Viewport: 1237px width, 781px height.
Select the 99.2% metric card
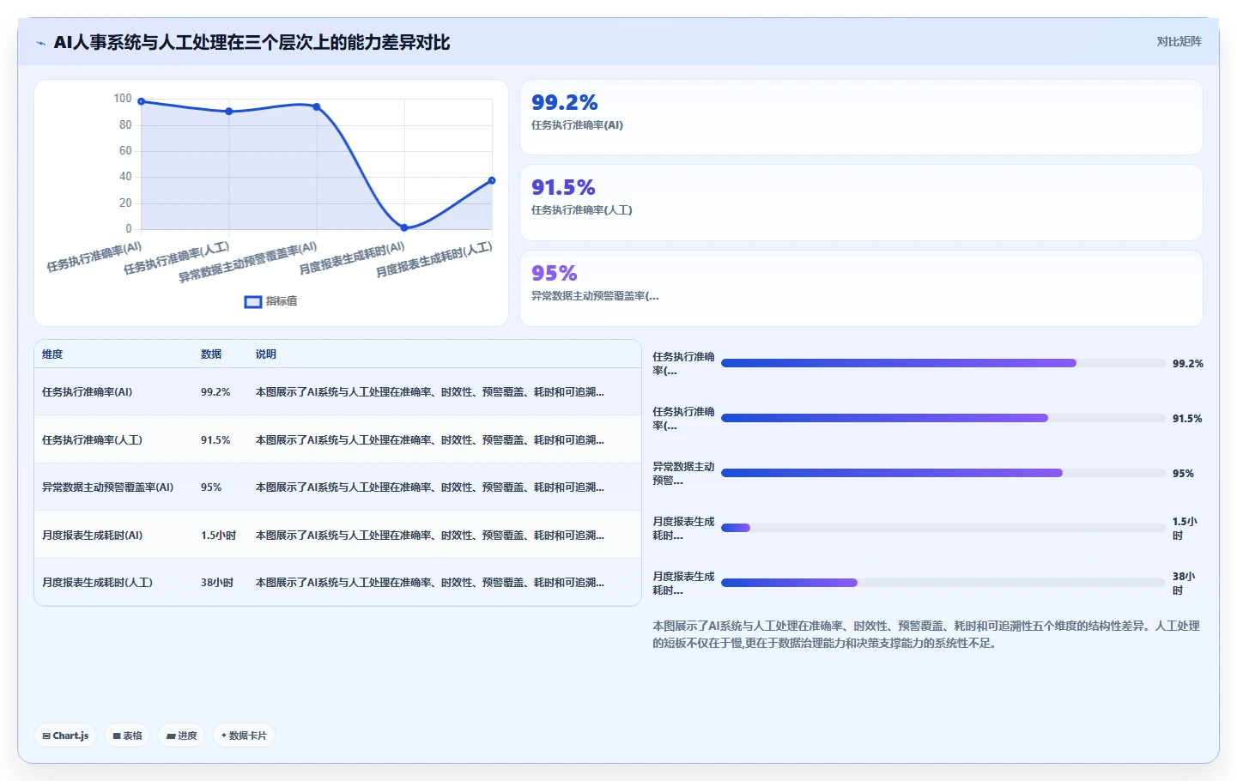(861, 118)
